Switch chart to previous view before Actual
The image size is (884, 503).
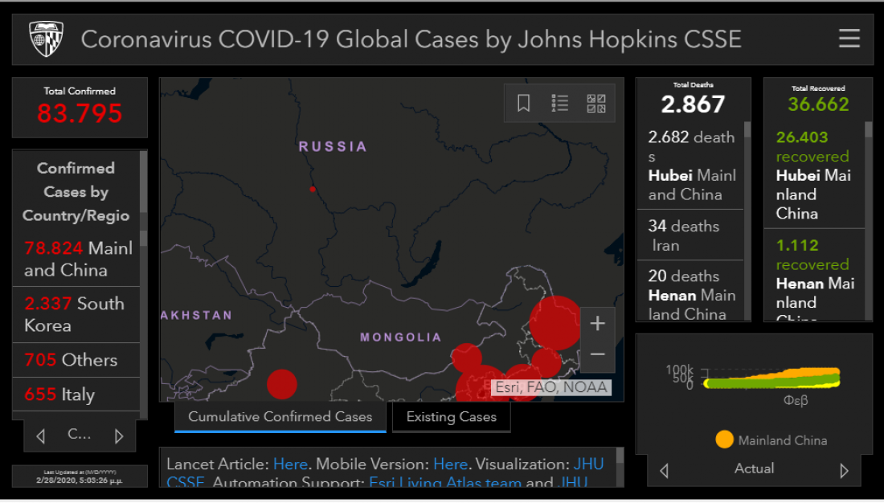664,470
